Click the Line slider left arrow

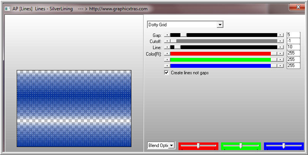(167, 47)
